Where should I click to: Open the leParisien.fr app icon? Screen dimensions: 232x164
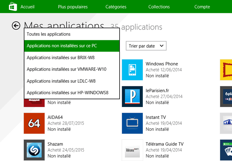coord(132,97)
